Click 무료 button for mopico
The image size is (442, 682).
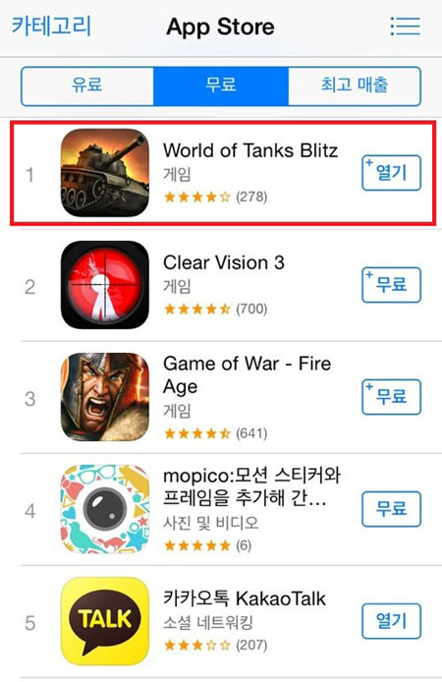click(x=391, y=509)
